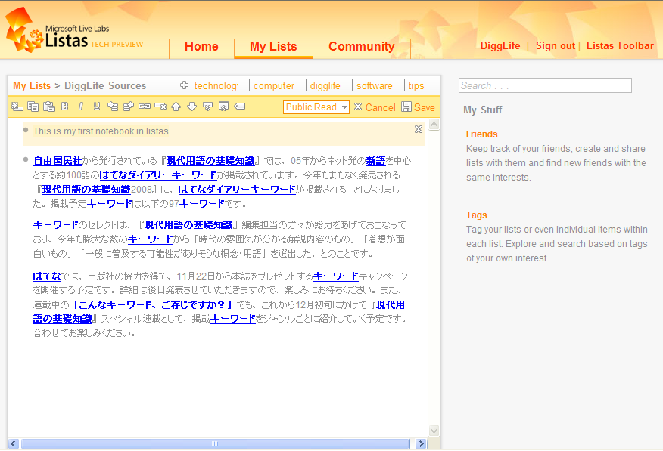Select the digglife tag

tap(325, 85)
